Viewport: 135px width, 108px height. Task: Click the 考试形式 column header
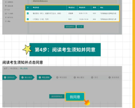click(72, 7)
